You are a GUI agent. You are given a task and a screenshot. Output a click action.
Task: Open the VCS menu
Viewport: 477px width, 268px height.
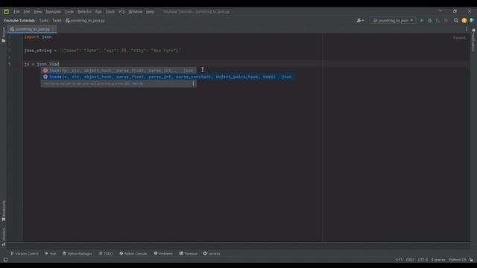pos(121,12)
